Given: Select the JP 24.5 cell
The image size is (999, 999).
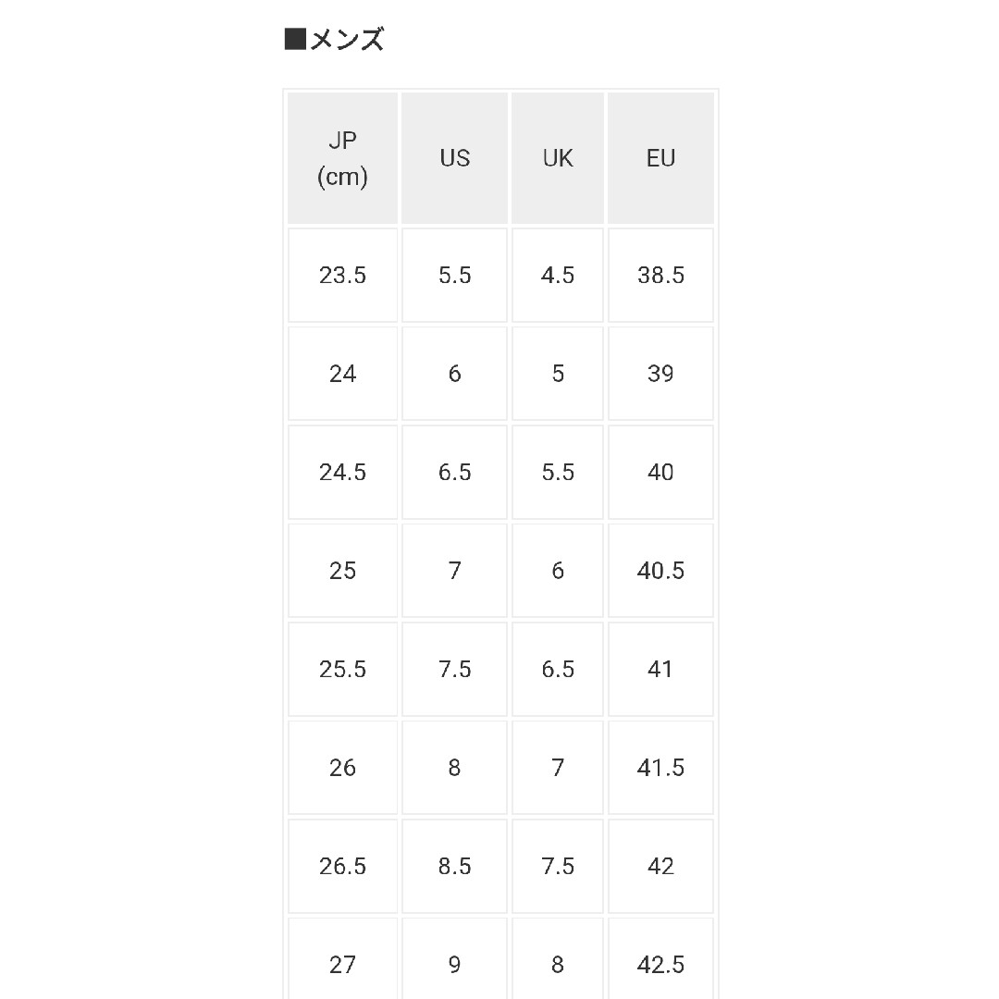Looking at the screenshot, I should 343,472.
